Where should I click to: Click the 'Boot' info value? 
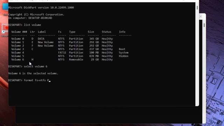point(122,49)
